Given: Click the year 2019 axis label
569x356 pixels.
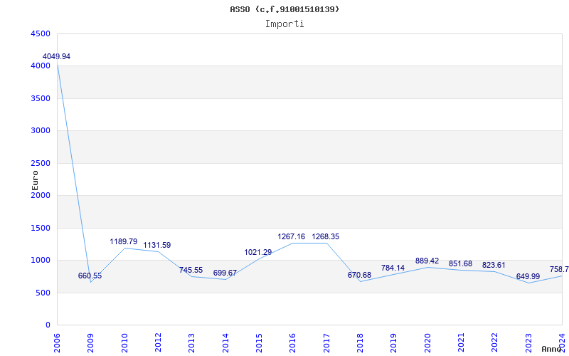Looking at the screenshot, I should click(x=394, y=343).
